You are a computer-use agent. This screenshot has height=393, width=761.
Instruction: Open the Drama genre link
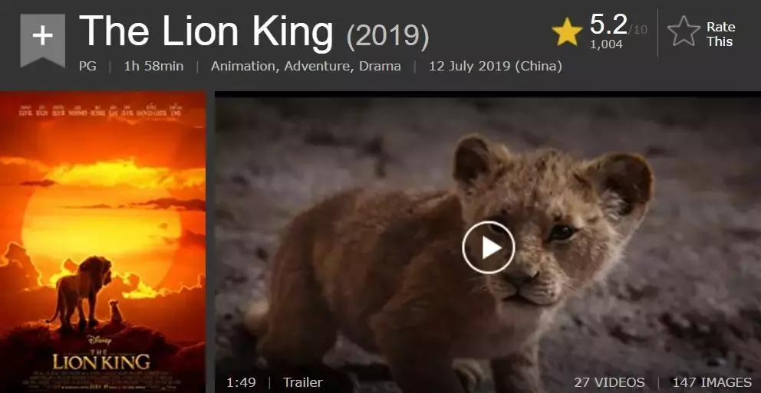(x=380, y=66)
